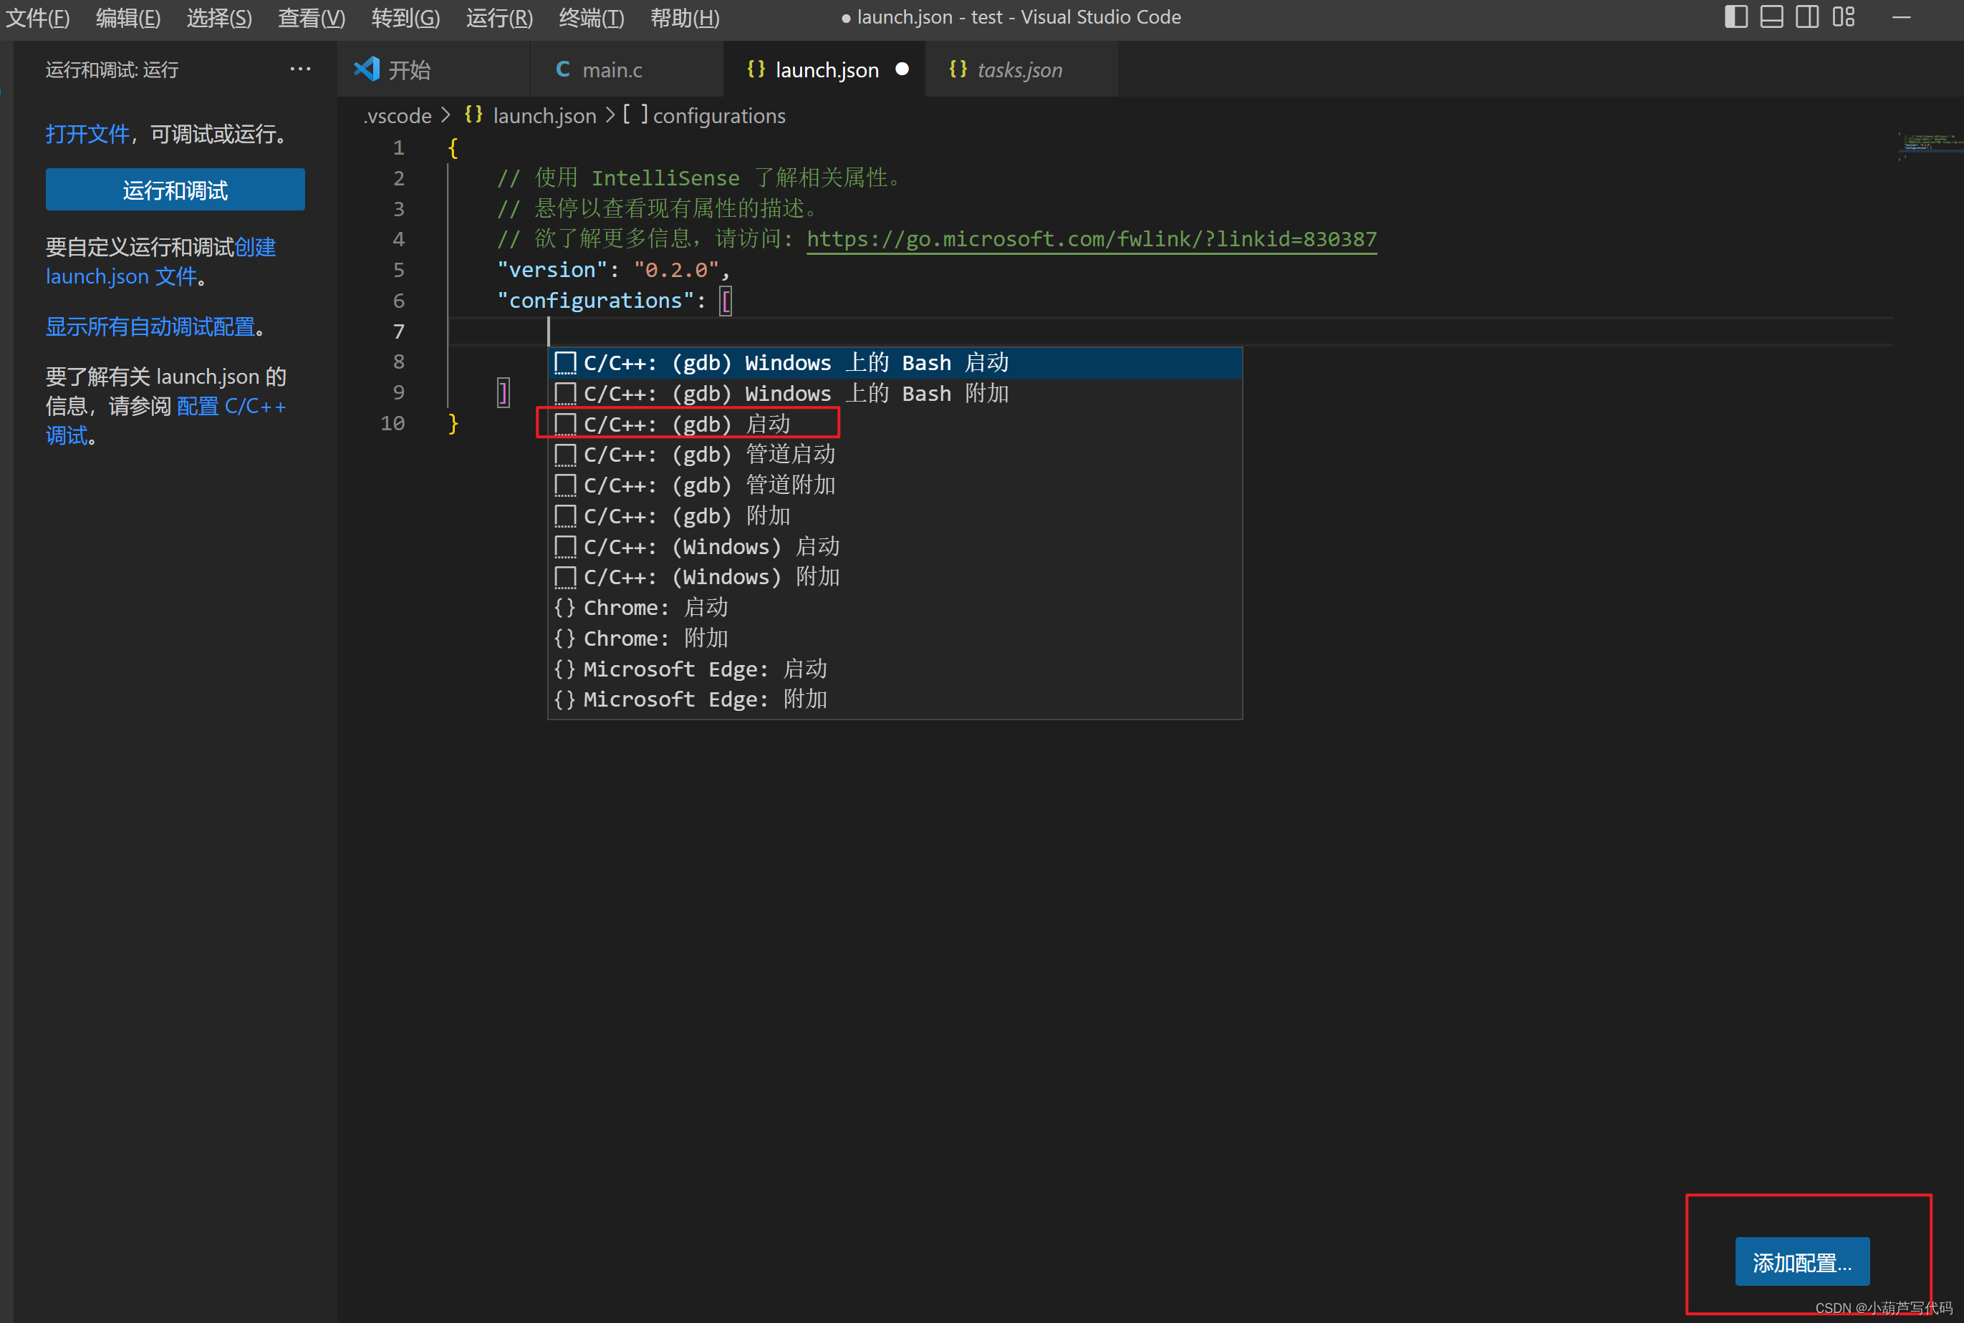Open the go.microsoft.com fwlink URL
The height and width of the screenshot is (1323, 1964).
point(1090,240)
